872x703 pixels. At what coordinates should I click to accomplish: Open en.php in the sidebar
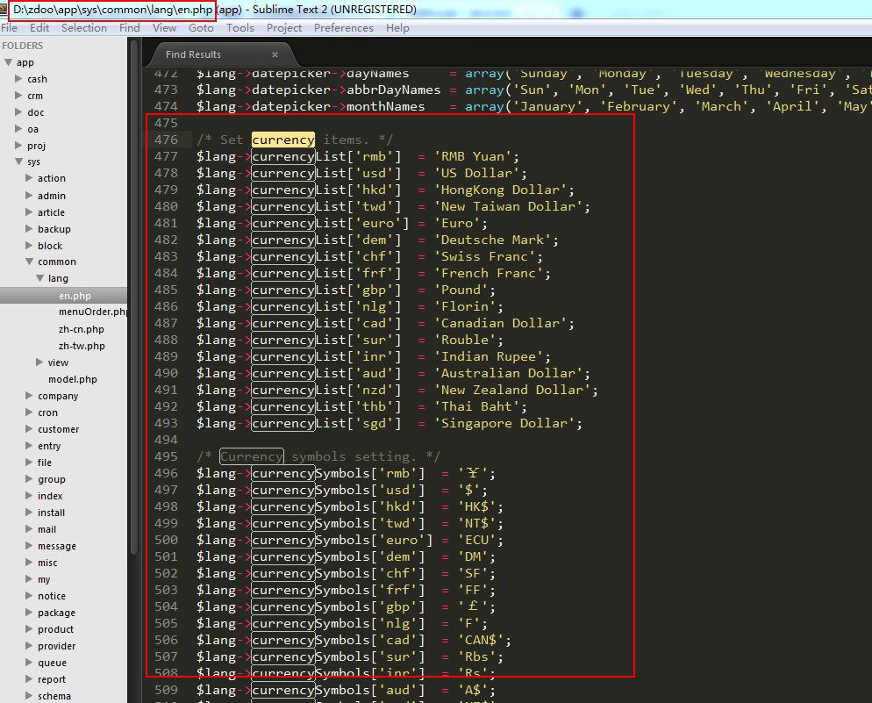[x=75, y=296]
